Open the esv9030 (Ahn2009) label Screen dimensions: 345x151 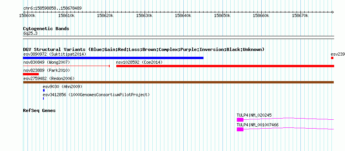pyautogui.click(x=62, y=87)
